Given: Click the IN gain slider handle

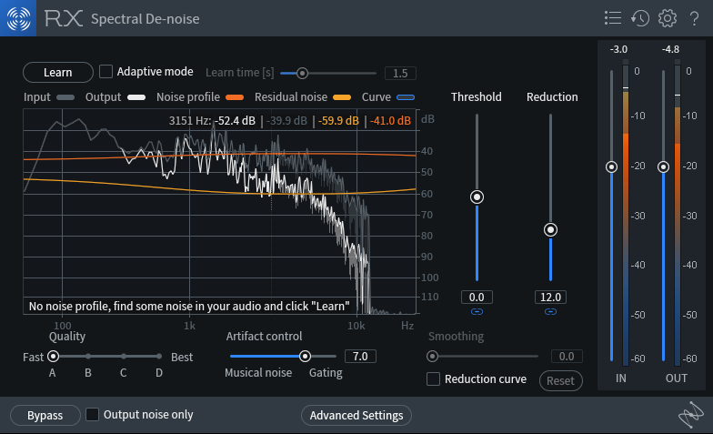Looking at the screenshot, I should (x=611, y=167).
